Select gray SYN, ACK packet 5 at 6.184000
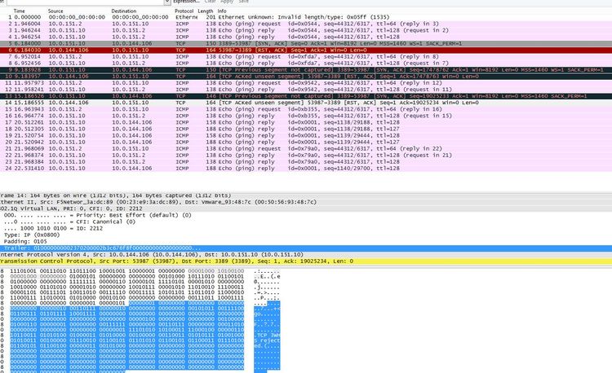Viewport: 612px width, 373px height. coord(306,44)
